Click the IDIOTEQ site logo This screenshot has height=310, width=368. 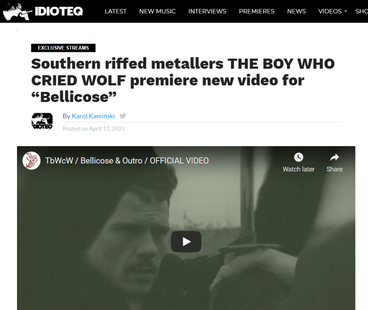(43, 11)
